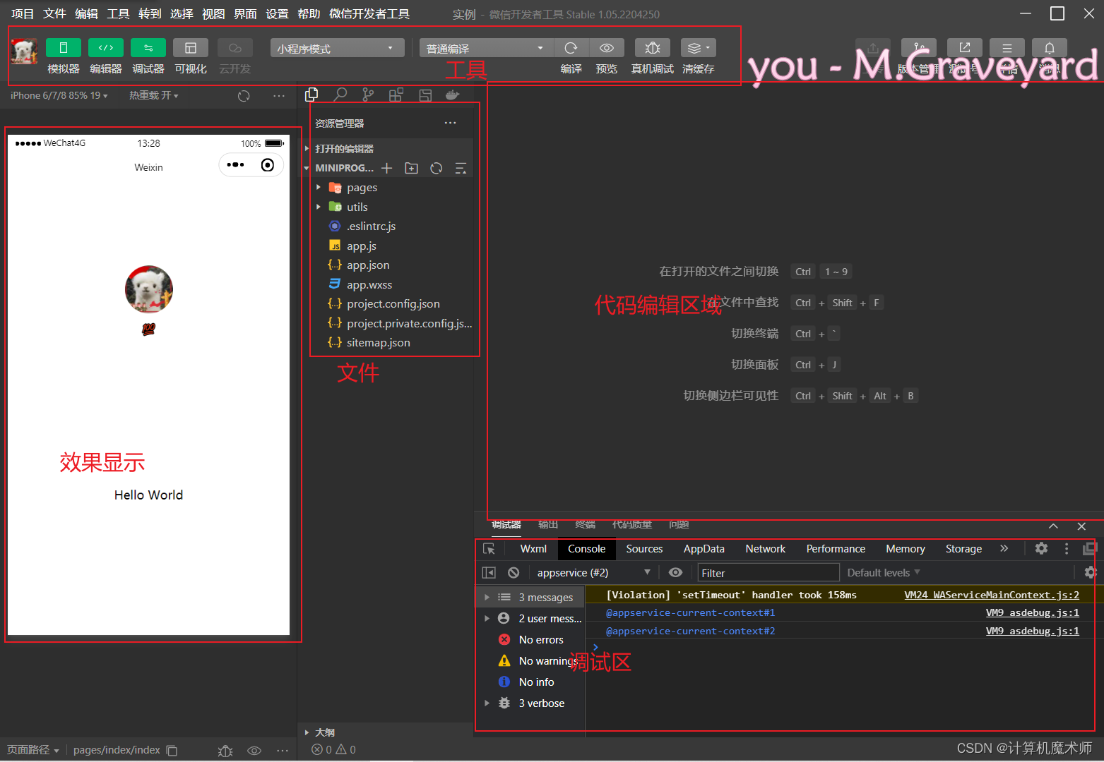Open the extensions blocks icon
Viewport: 1104px width, 762px height.
396,95
